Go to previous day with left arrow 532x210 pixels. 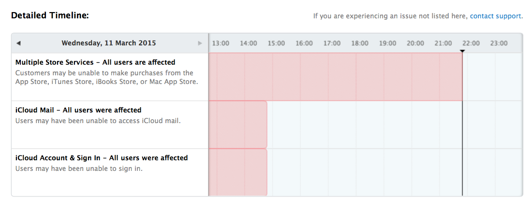(18, 43)
